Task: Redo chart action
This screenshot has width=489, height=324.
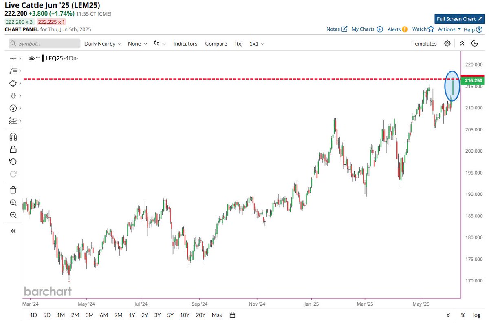Action: click(x=13, y=174)
